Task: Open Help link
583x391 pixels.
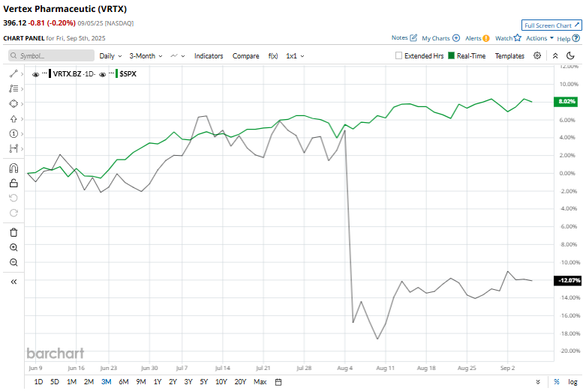Action: (x=569, y=38)
